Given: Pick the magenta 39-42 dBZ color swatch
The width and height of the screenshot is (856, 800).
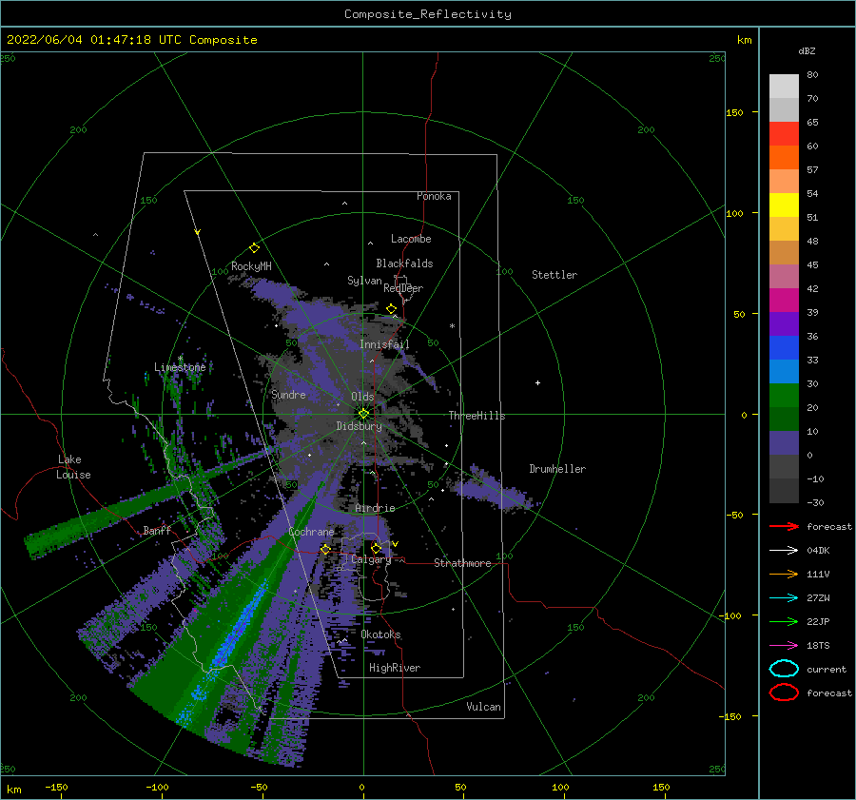Looking at the screenshot, I should click(784, 301).
